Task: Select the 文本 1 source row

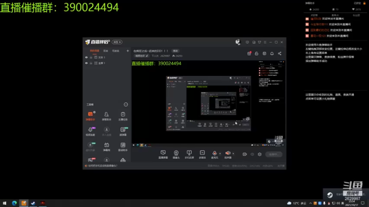Action: [107, 57]
